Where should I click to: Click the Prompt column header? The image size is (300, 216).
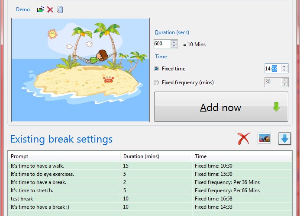tap(64, 156)
